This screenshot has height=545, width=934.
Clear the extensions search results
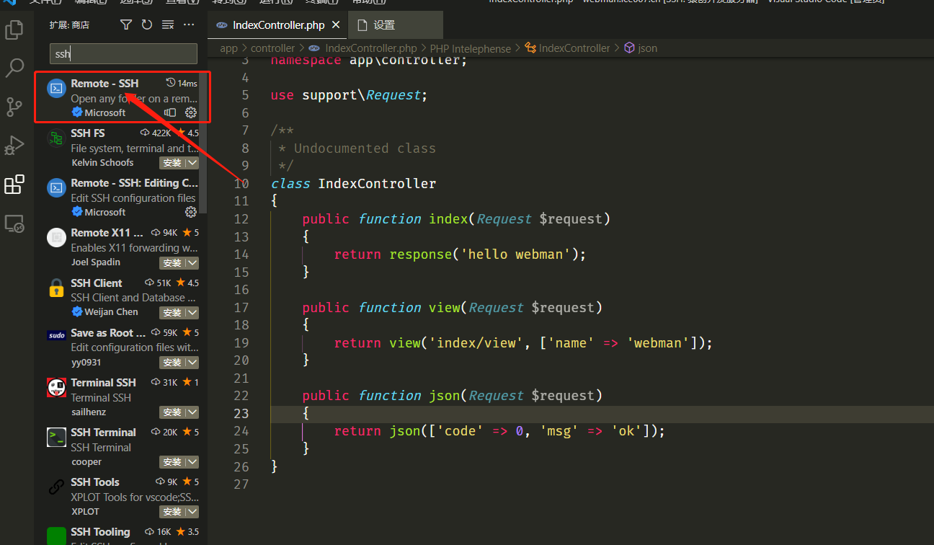(168, 25)
